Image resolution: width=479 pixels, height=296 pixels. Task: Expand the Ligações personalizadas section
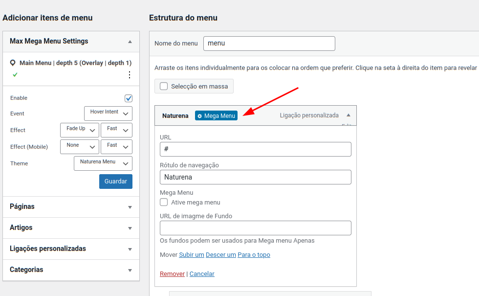click(x=71, y=249)
